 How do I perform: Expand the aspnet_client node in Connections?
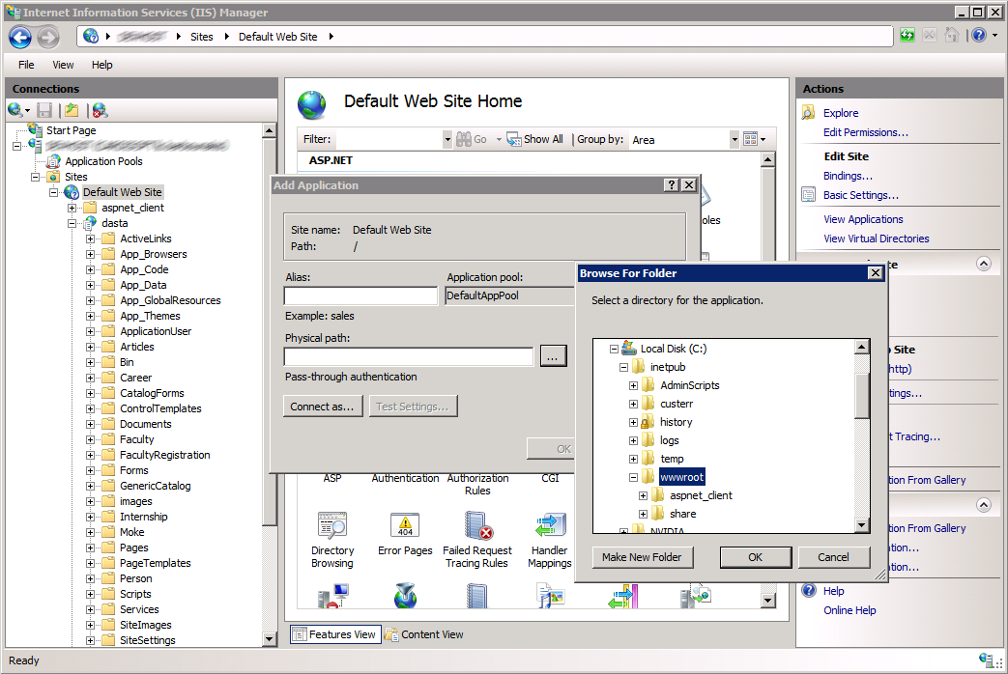(72, 208)
